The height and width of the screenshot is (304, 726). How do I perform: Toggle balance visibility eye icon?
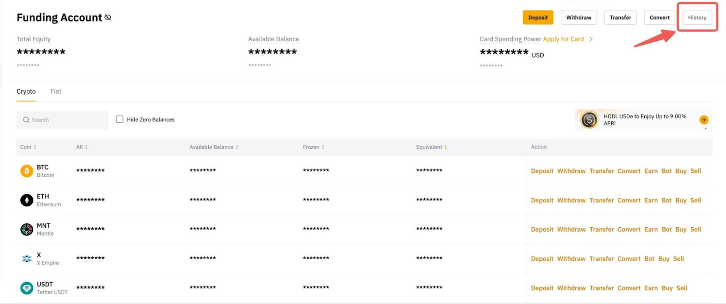(108, 17)
